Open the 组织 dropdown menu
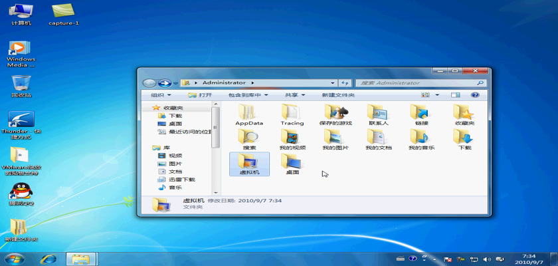The height and width of the screenshot is (266, 558). pyautogui.click(x=161, y=95)
